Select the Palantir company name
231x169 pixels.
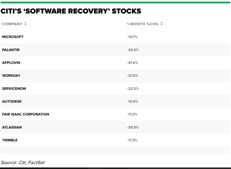11,50
